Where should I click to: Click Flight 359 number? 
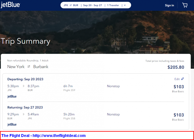(69, 90)
